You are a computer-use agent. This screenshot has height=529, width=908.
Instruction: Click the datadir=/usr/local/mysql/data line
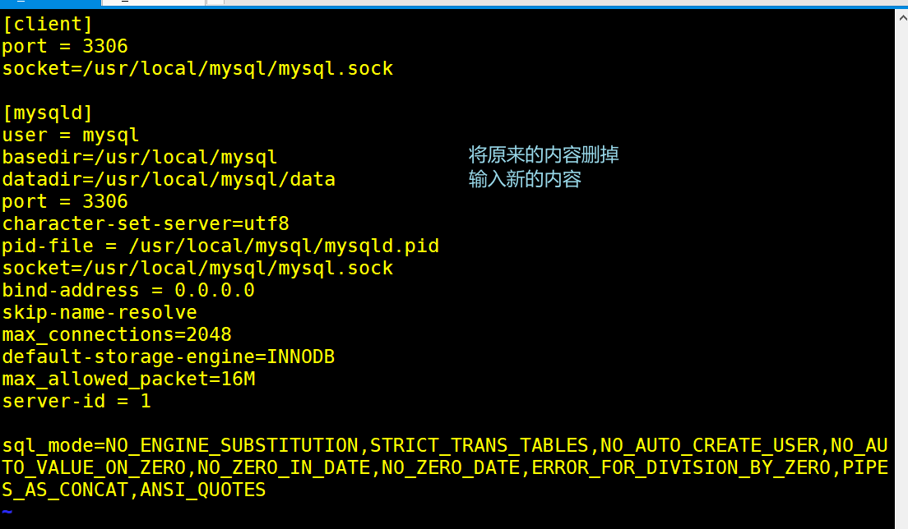tap(168, 179)
